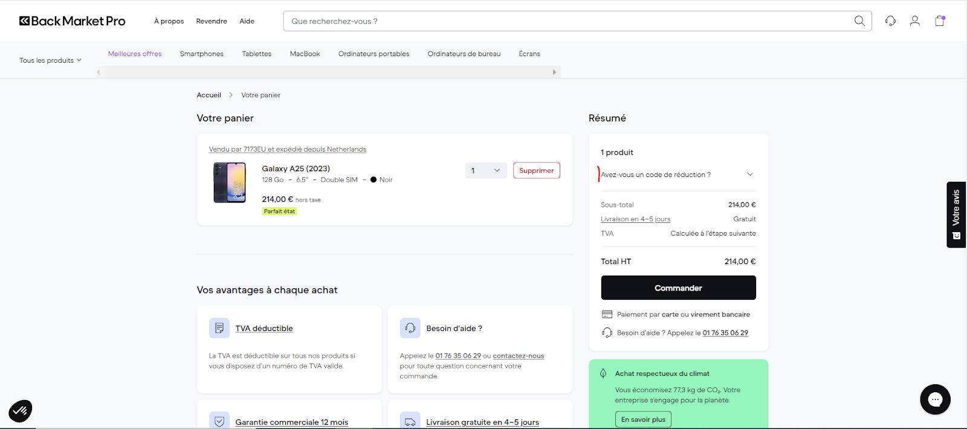Open the TVA déductible link
The image size is (967, 429).
264,329
